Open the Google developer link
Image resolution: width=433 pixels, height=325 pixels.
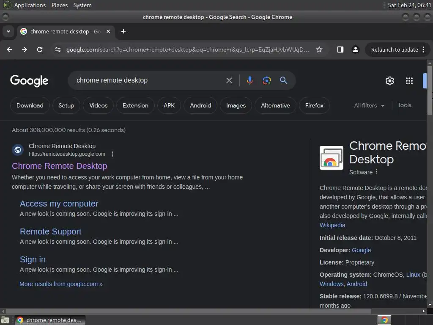pos(361,250)
